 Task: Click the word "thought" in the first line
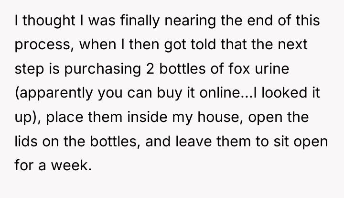[49, 21]
